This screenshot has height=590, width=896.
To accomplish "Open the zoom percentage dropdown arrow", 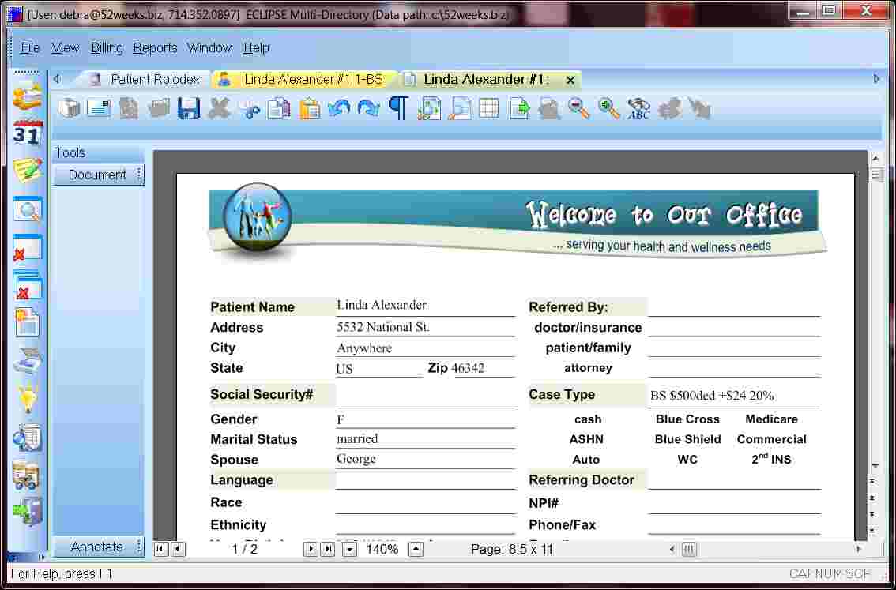I will [x=351, y=550].
